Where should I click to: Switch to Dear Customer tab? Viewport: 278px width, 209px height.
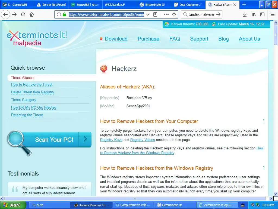click(x=188, y=5)
